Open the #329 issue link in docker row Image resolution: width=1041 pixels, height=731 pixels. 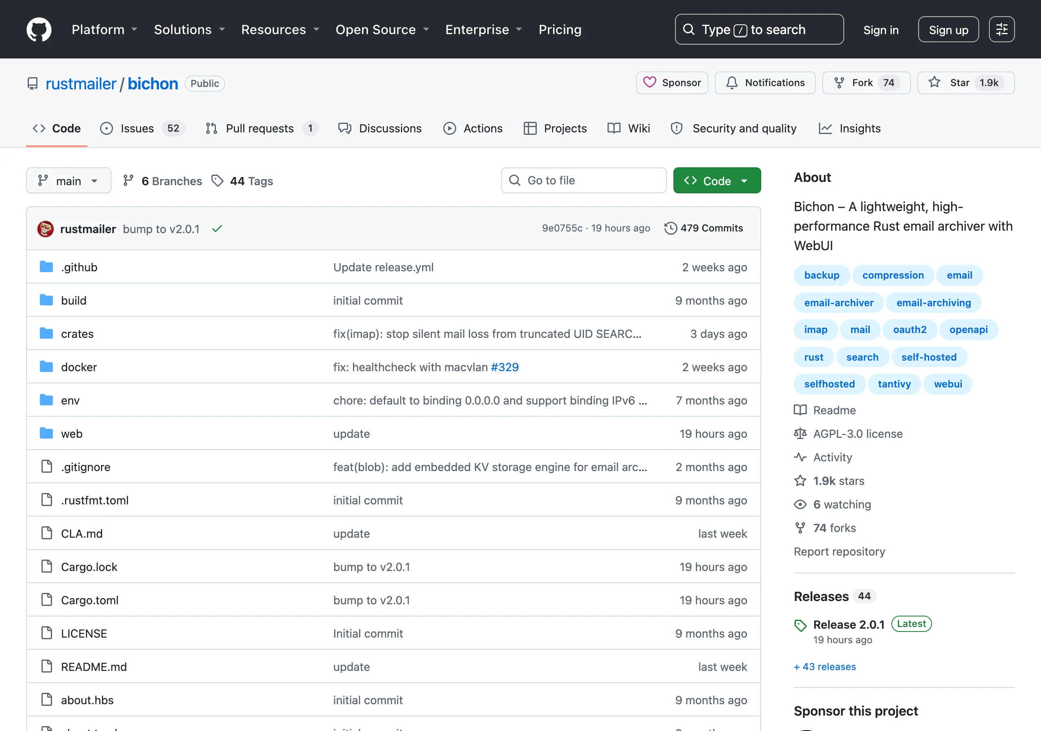[505, 367]
